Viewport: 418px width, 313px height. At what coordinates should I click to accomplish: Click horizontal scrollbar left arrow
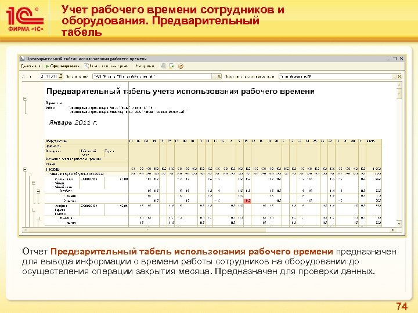[x=25, y=230]
